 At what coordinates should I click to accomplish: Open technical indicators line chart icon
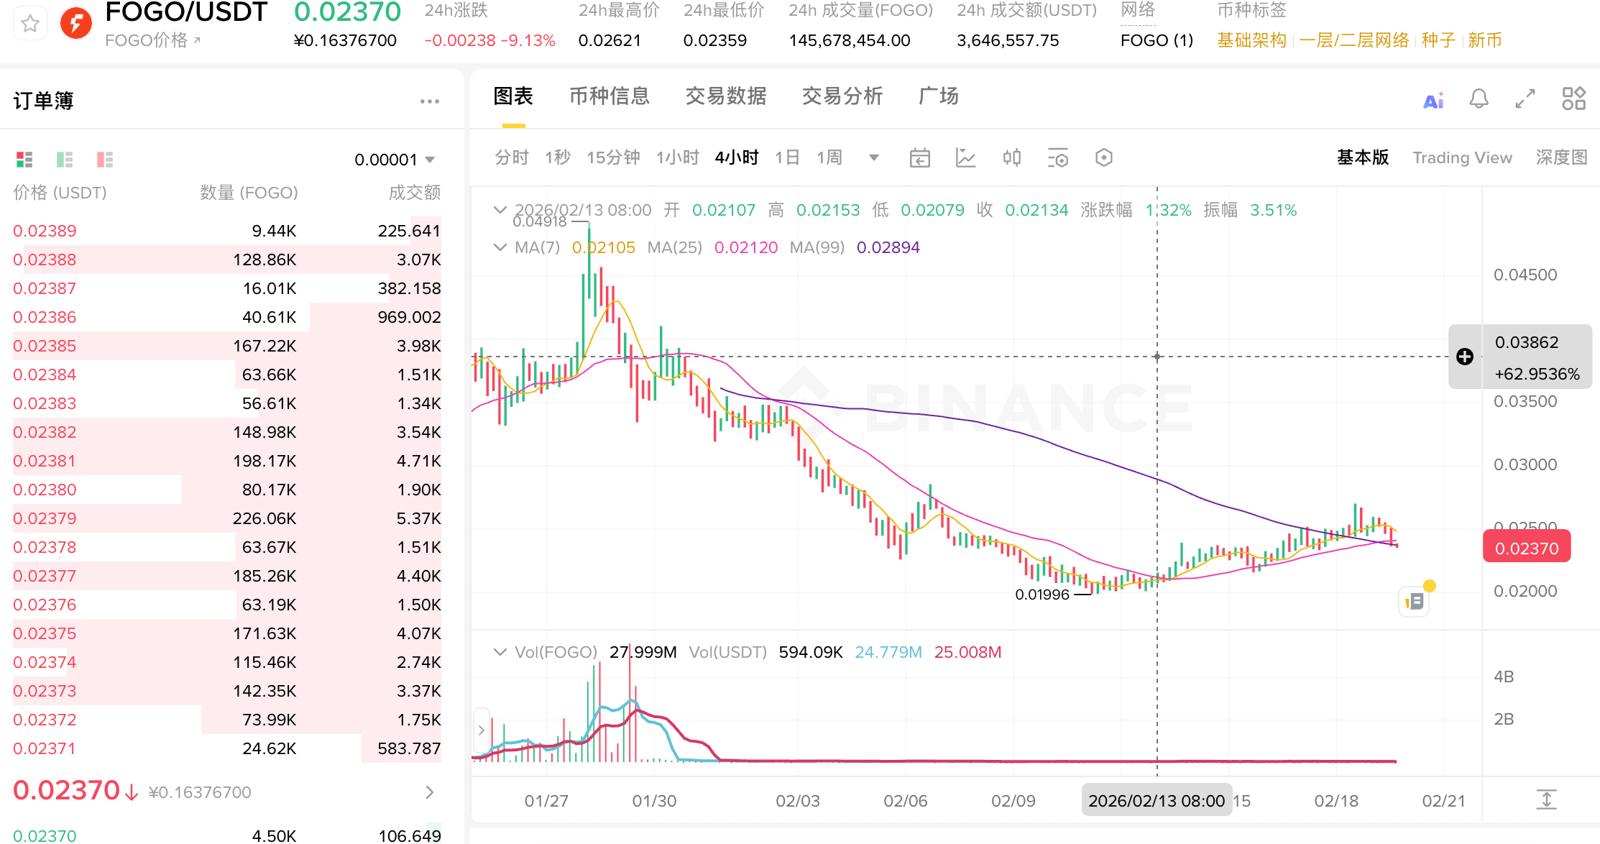click(x=965, y=157)
